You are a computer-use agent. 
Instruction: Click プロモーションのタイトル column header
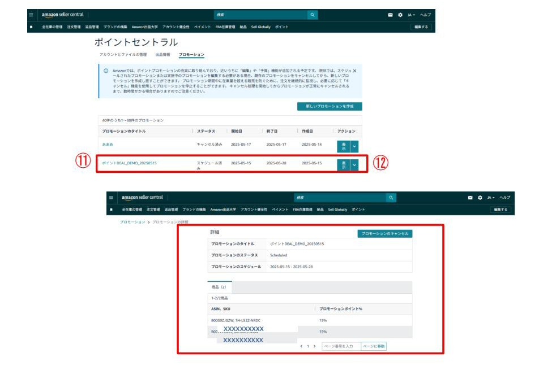tap(124, 131)
